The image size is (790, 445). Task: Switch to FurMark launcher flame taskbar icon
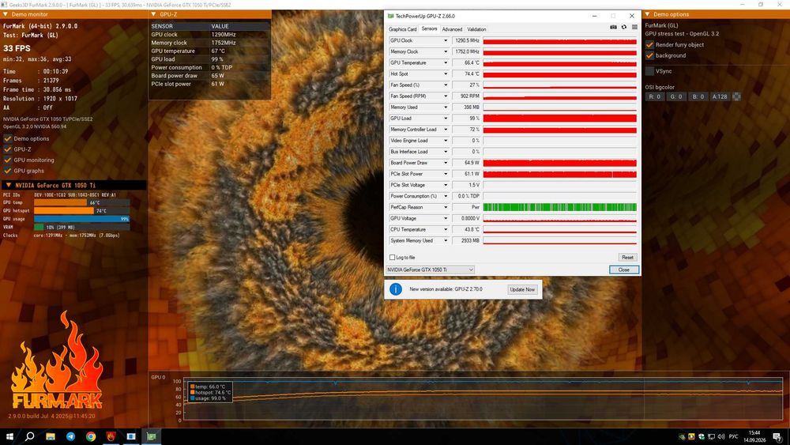click(111, 436)
